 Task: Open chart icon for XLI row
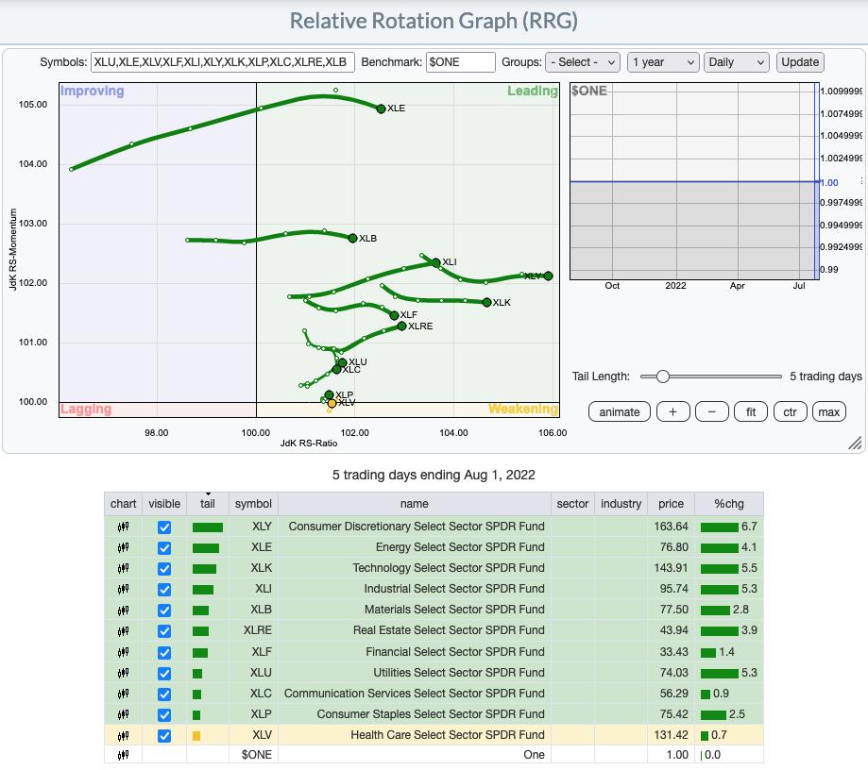click(x=123, y=589)
